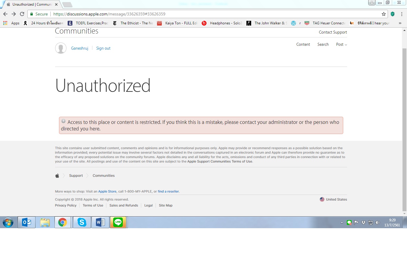Open the 24 Hours bookmark
The image size is (407, 257).
click(x=44, y=23)
